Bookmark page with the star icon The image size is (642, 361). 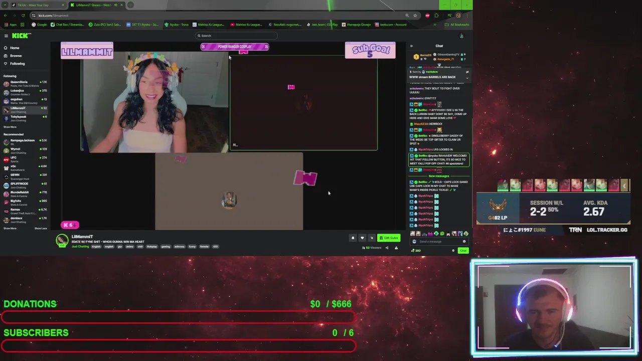coord(415,16)
